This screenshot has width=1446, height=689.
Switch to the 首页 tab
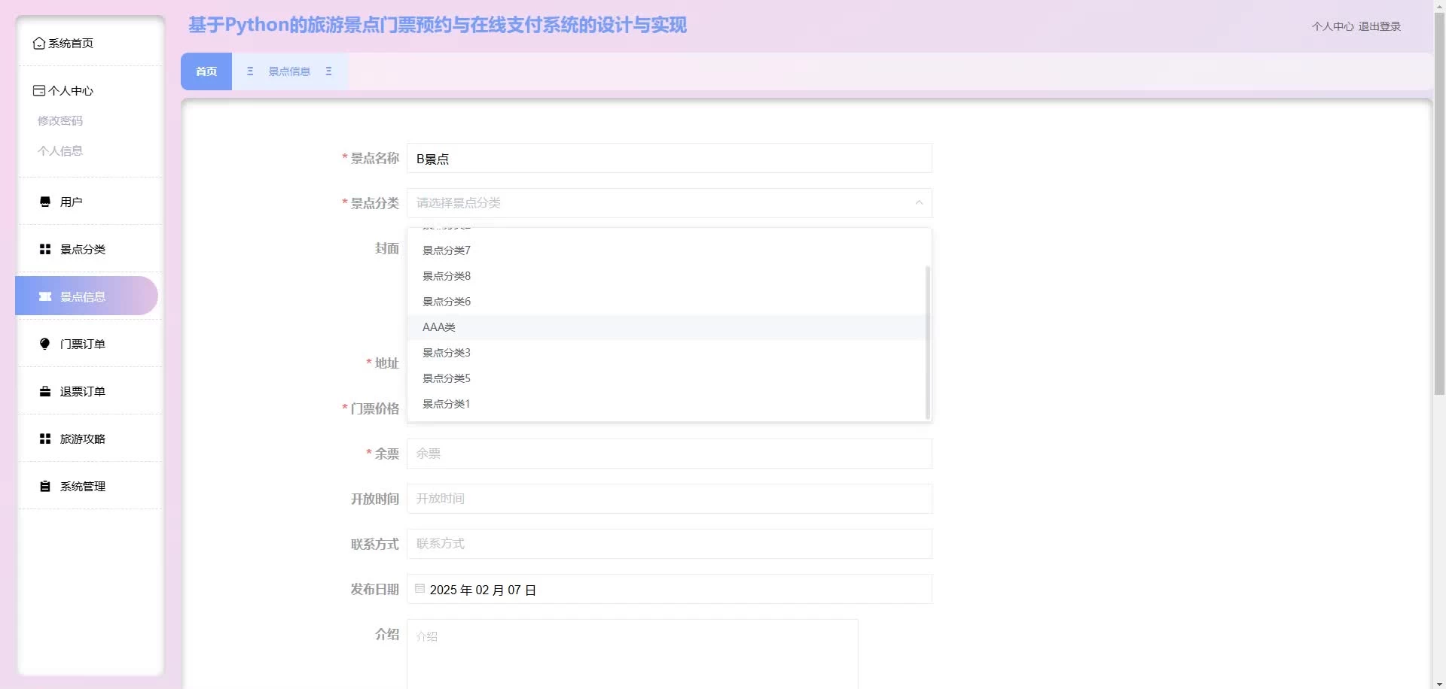(206, 71)
